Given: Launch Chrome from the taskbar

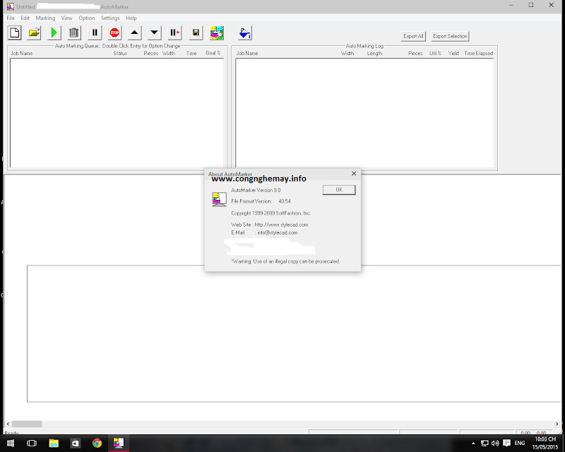Looking at the screenshot, I should pyautogui.click(x=97, y=443).
